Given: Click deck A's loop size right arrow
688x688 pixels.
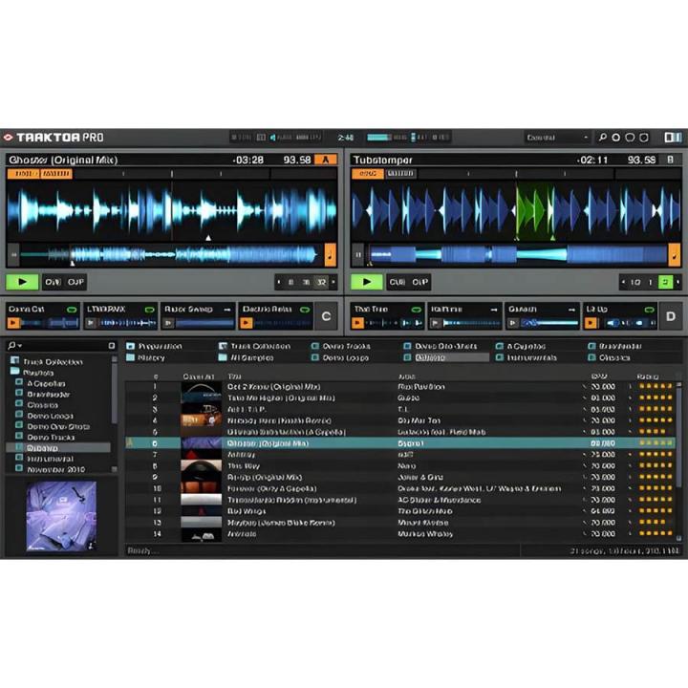Looking at the screenshot, I should pyautogui.click(x=333, y=282).
